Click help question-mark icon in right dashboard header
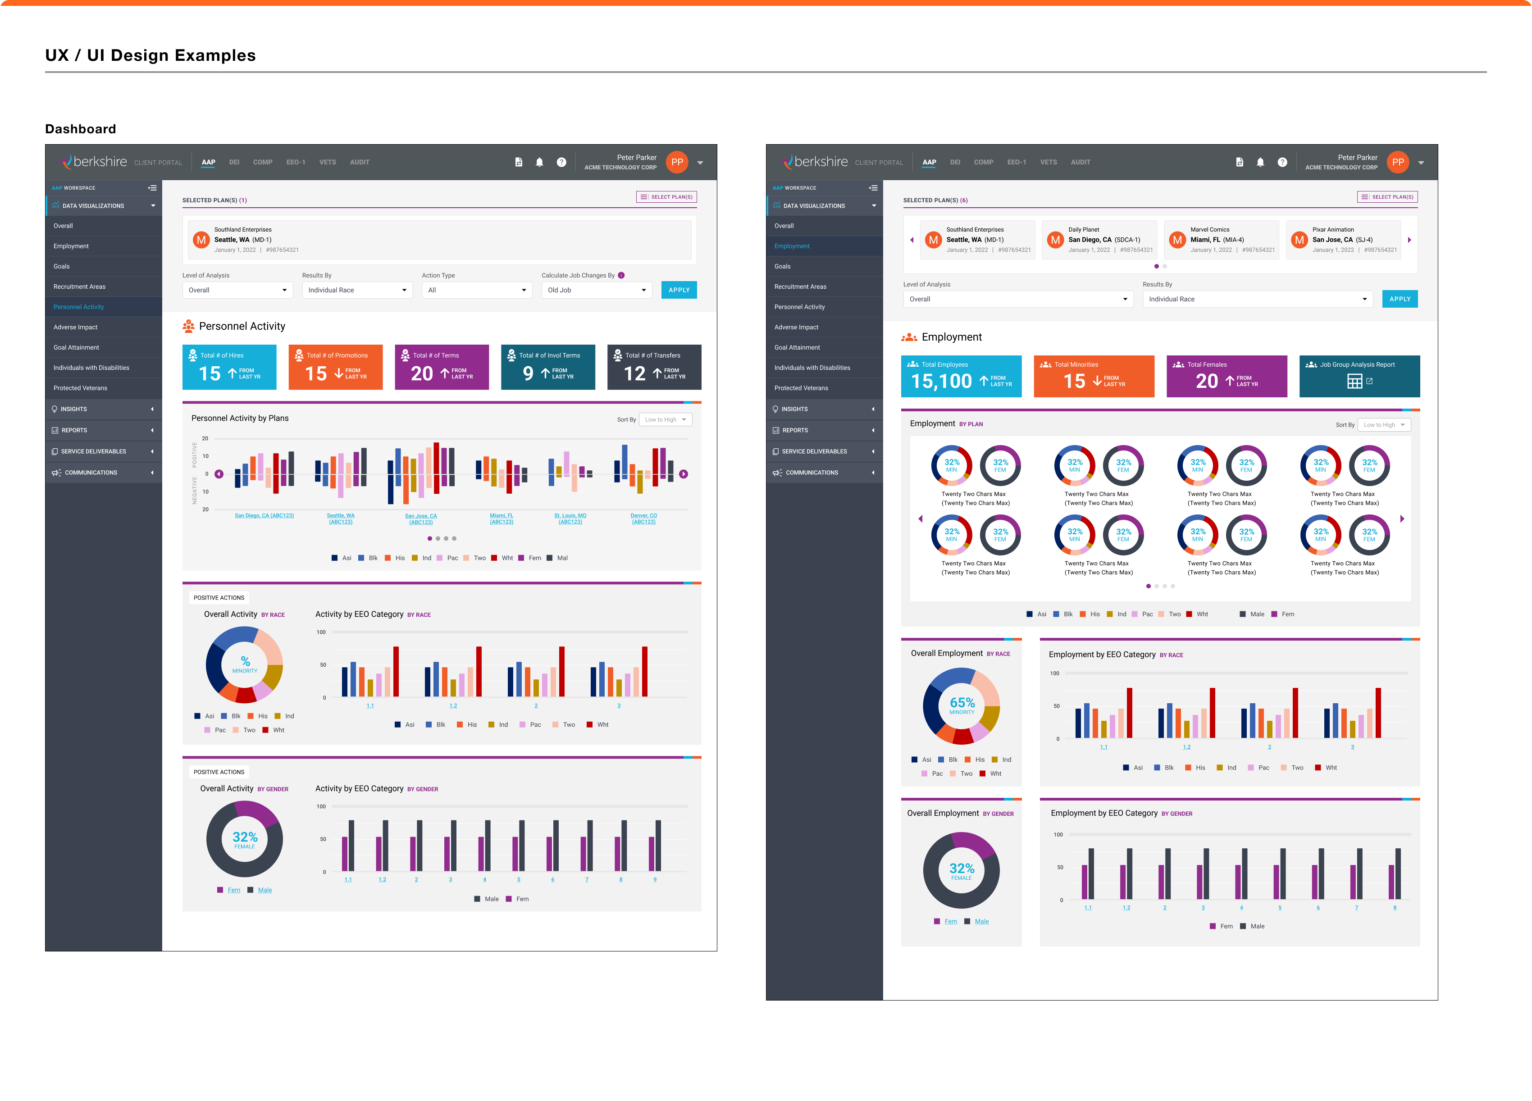Image resolution: width=1532 pixels, height=1101 pixels. (x=1282, y=162)
